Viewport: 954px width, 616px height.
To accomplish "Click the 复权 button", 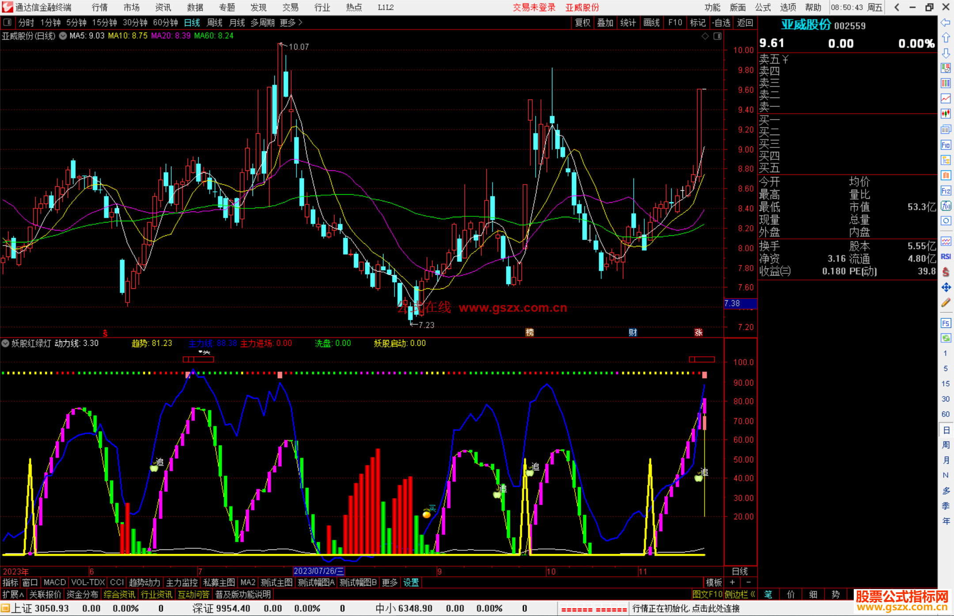I will [x=582, y=23].
